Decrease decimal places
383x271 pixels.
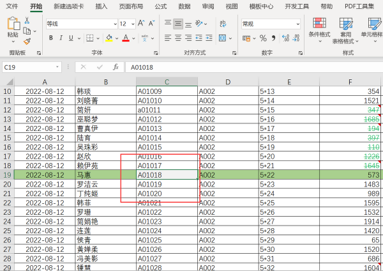tap(296, 38)
